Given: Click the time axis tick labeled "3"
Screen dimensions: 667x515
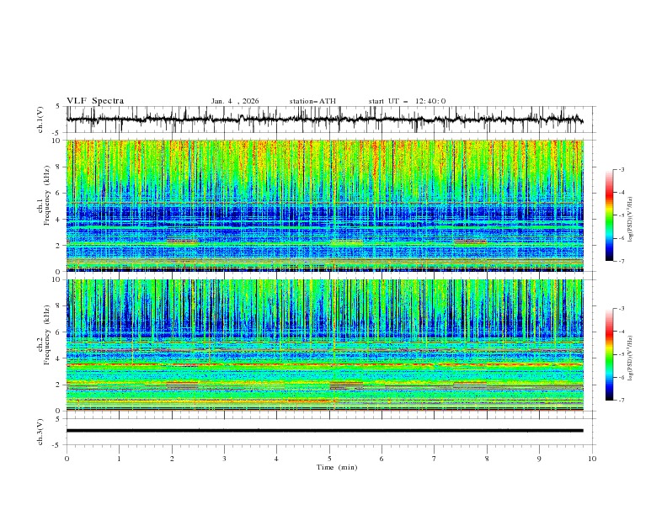Looking at the screenshot, I should point(224,459).
